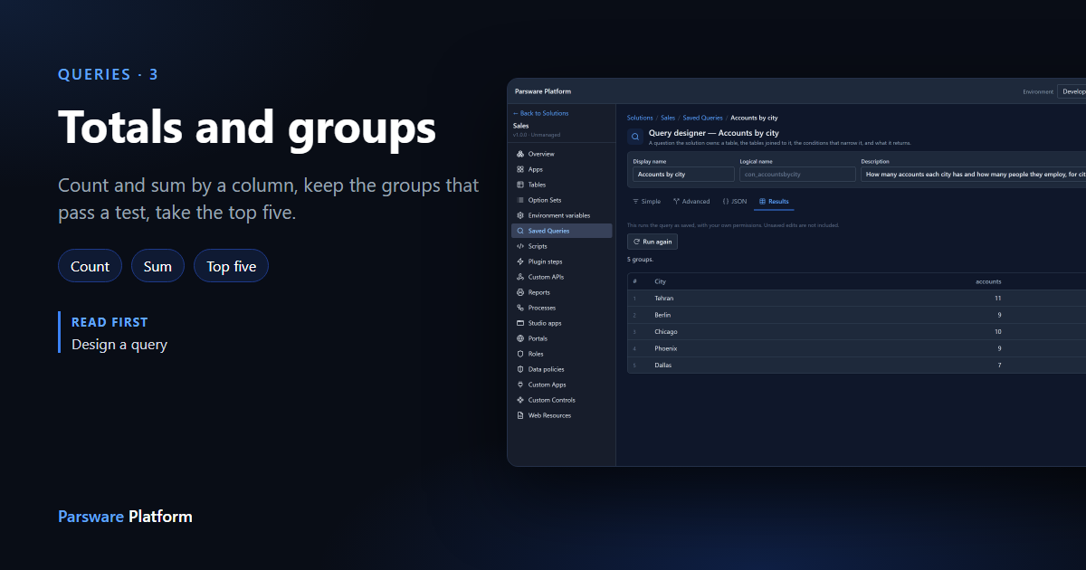Click the Custom APIs icon
Image resolution: width=1086 pixels, height=570 pixels.
tap(520, 277)
